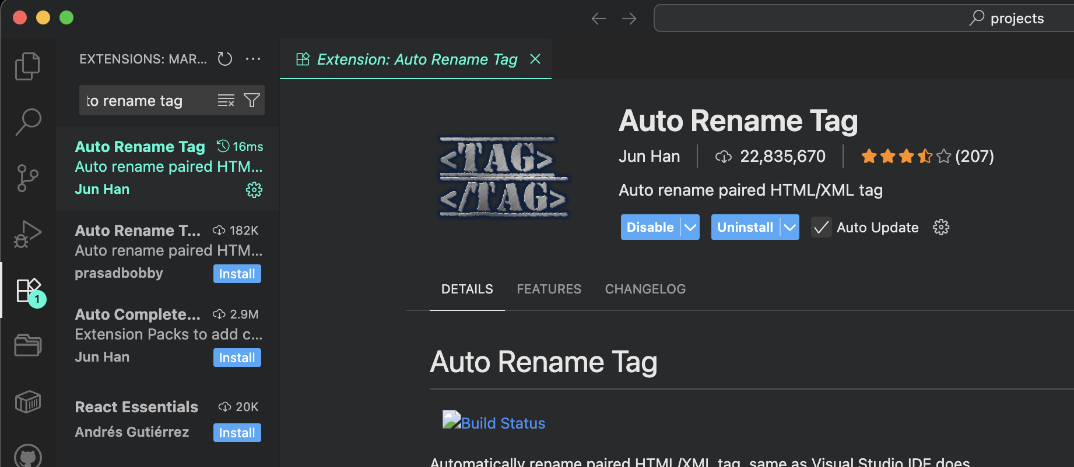Open Source Control view
1074x467 pixels.
27,178
